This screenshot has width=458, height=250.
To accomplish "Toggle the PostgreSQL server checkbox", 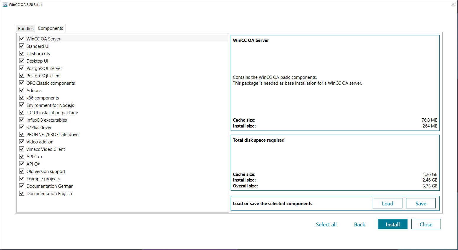I will point(22,68).
